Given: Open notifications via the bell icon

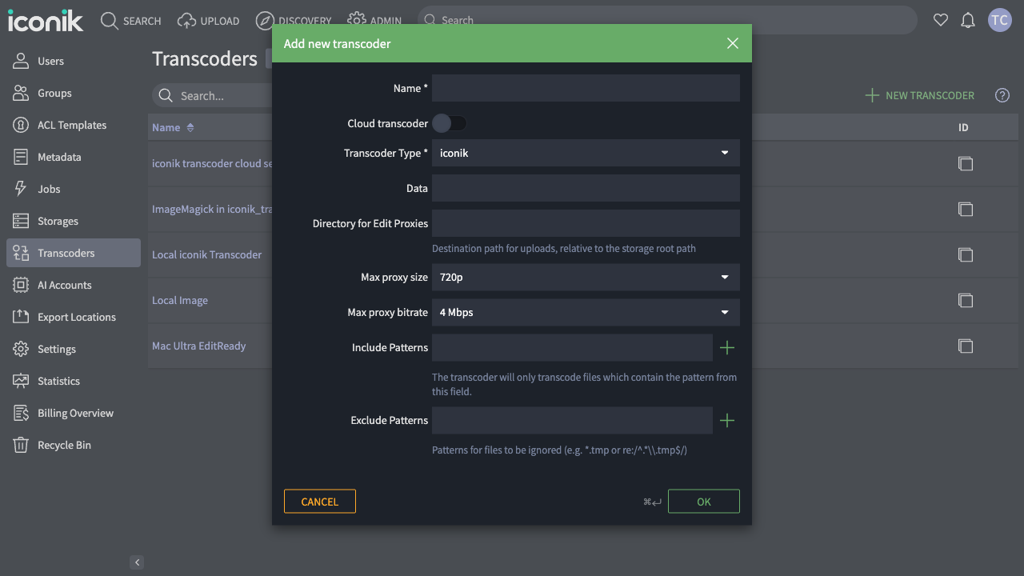Looking at the screenshot, I should (x=967, y=20).
